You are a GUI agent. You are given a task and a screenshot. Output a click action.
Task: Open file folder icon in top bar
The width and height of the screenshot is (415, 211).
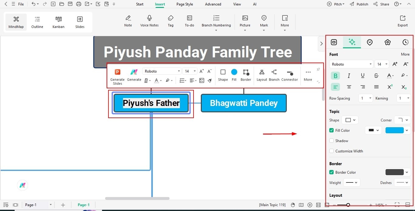coord(62,4)
